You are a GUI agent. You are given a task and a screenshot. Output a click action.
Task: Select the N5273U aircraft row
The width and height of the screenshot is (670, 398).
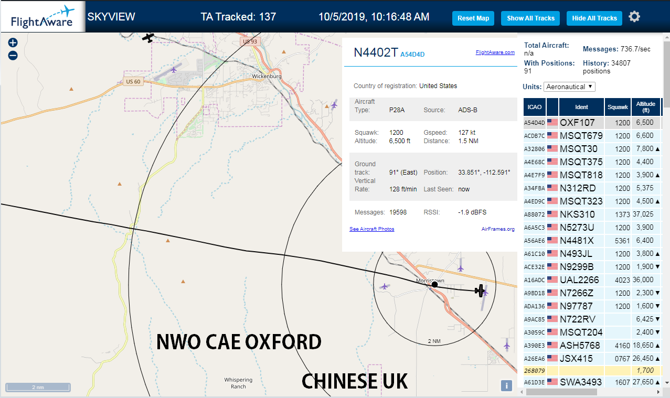592,227
